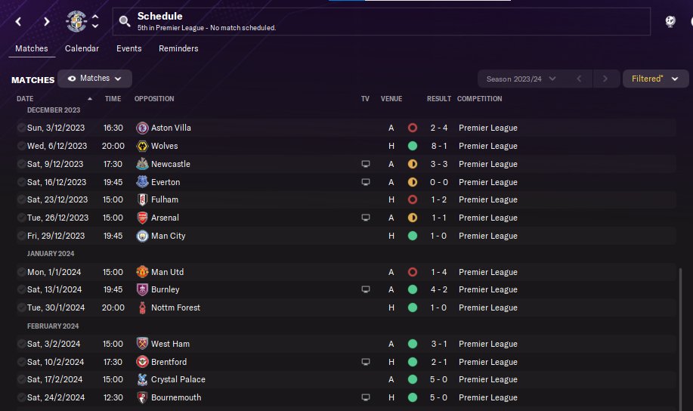The image size is (693, 411).
Task: Expand the Season 2023/24 dropdown
Action: point(521,79)
